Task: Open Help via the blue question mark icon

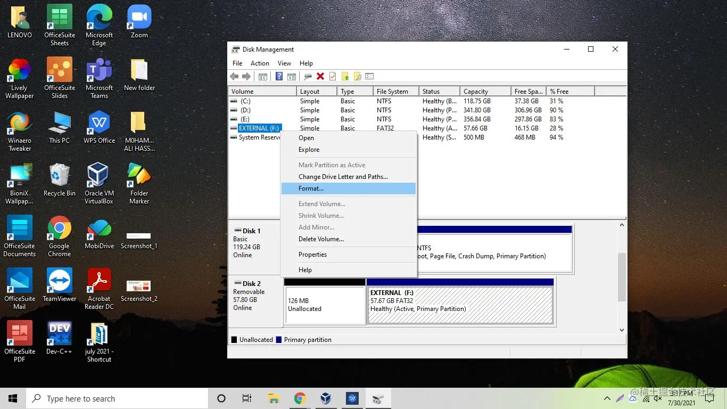Action: point(279,77)
